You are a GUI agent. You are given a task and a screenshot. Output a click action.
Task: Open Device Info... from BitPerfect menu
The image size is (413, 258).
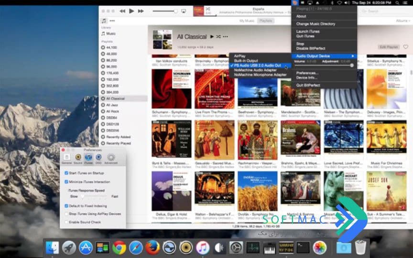324,78
